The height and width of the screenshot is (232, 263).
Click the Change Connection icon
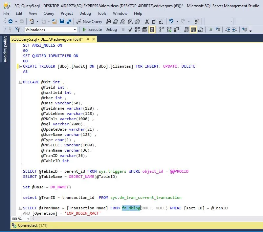click(17, 30)
